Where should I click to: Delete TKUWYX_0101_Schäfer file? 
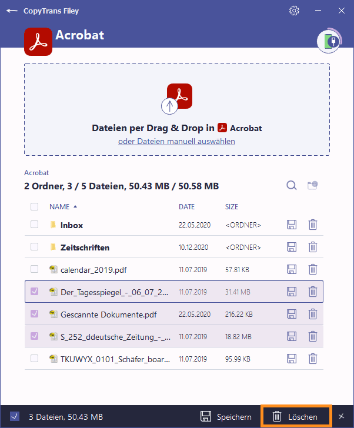[x=313, y=359]
